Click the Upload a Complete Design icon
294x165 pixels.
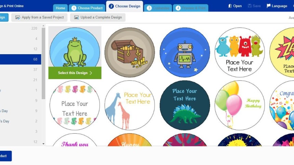coord(76,17)
